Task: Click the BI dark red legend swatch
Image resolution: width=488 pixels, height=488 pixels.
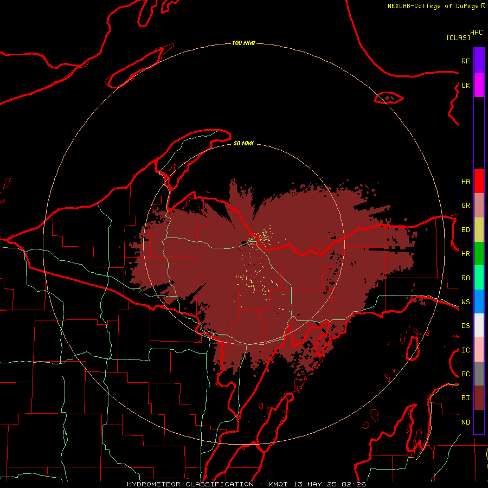Action: 479,398
